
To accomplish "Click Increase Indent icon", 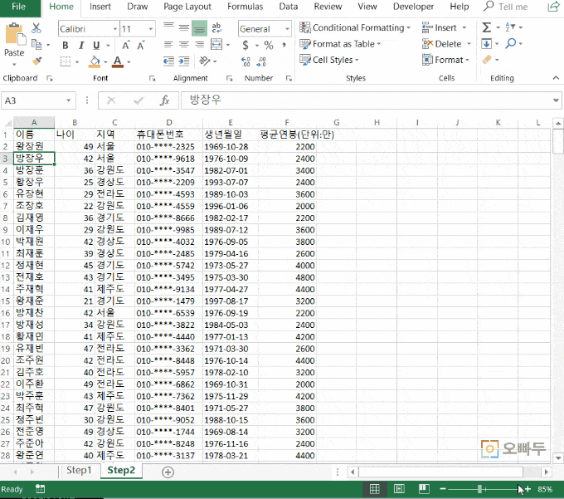I will (x=184, y=61).
